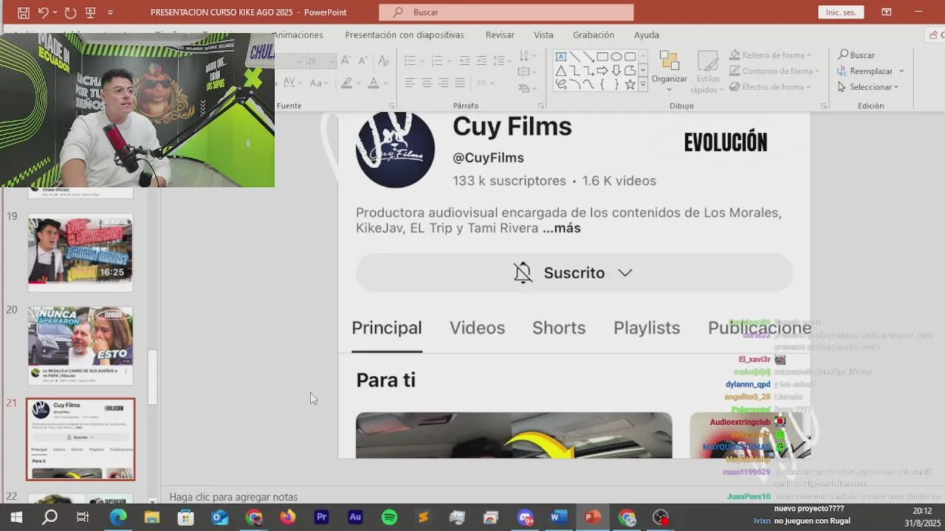Start slideshow from beginning icon

click(x=90, y=13)
